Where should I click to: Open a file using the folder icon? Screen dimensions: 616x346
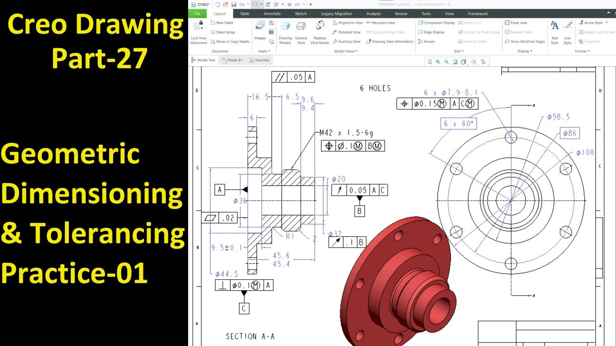click(225, 4)
